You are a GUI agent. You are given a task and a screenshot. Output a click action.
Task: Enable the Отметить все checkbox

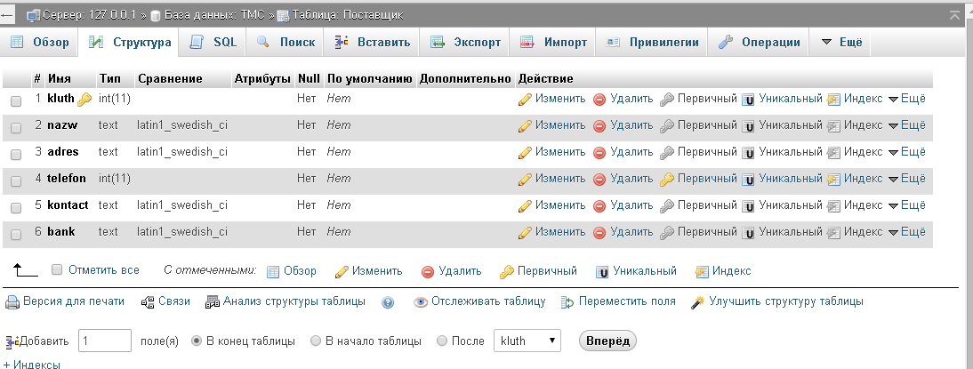[x=57, y=269]
